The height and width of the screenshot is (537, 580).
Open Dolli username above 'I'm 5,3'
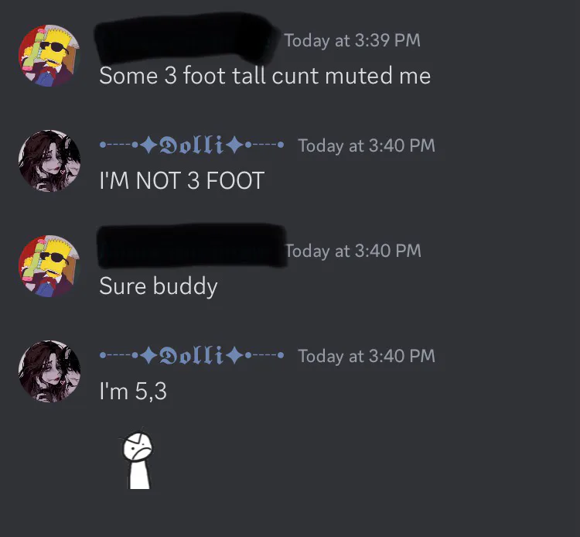click(192, 356)
